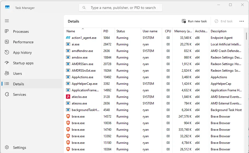Sort by the Memory column header
The height and width of the screenshot is (153, 249).
(x=183, y=31)
